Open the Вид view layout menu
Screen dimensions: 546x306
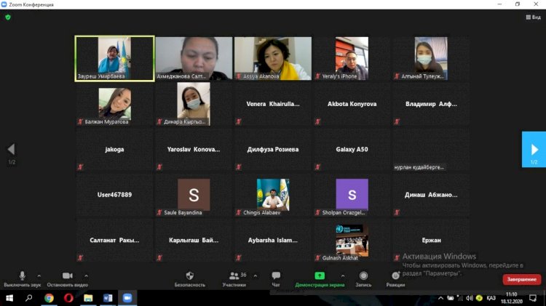point(533,17)
